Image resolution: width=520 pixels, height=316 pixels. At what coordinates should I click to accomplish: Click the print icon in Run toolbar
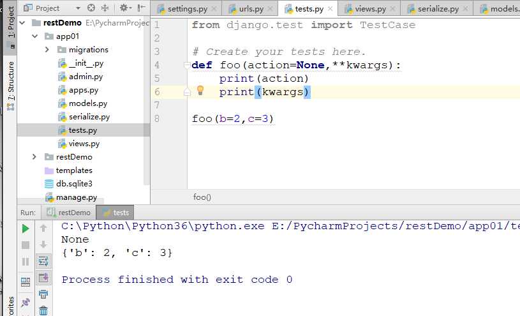click(x=43, y=294)
